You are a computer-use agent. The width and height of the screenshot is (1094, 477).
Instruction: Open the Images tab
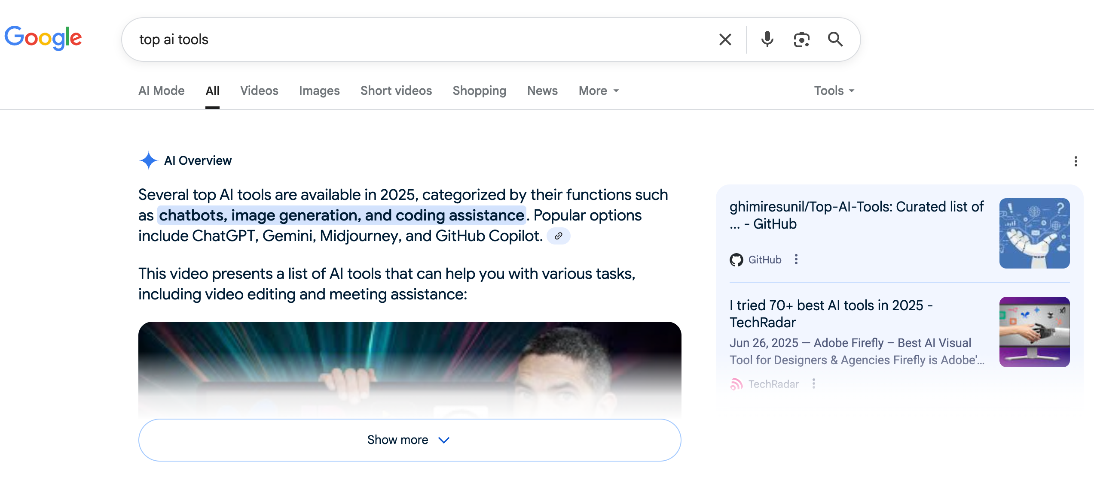pyautogui.click(x=319, y=91)
